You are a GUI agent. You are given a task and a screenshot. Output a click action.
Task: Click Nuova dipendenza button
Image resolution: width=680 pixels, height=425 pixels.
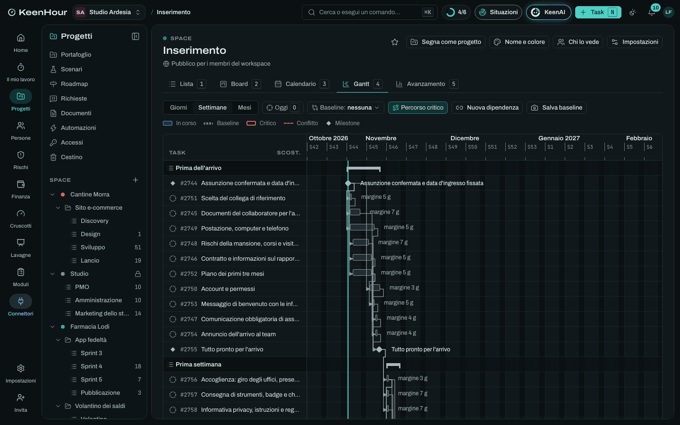[x=487, y=108]
